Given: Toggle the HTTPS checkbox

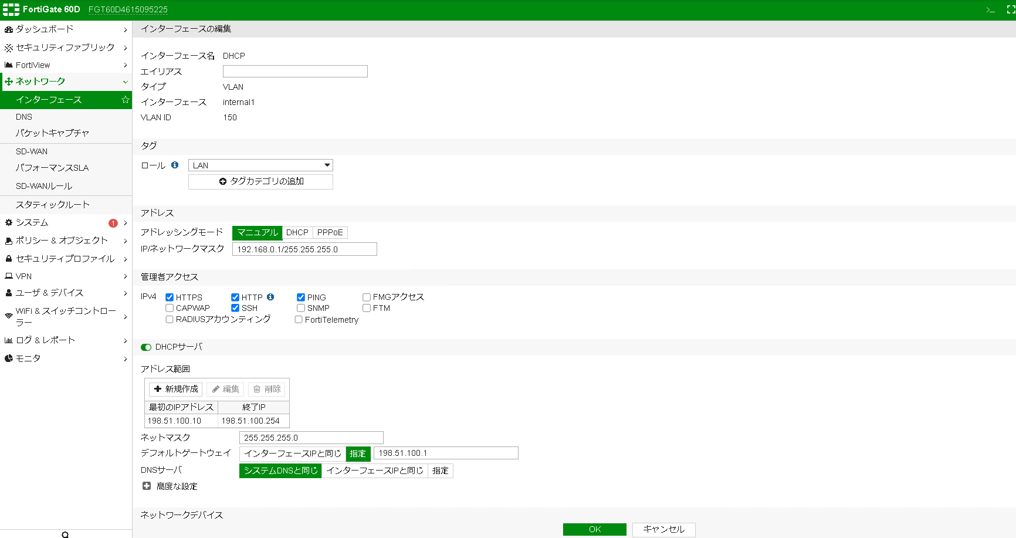Looking at the screenshot, I should 169,297.
